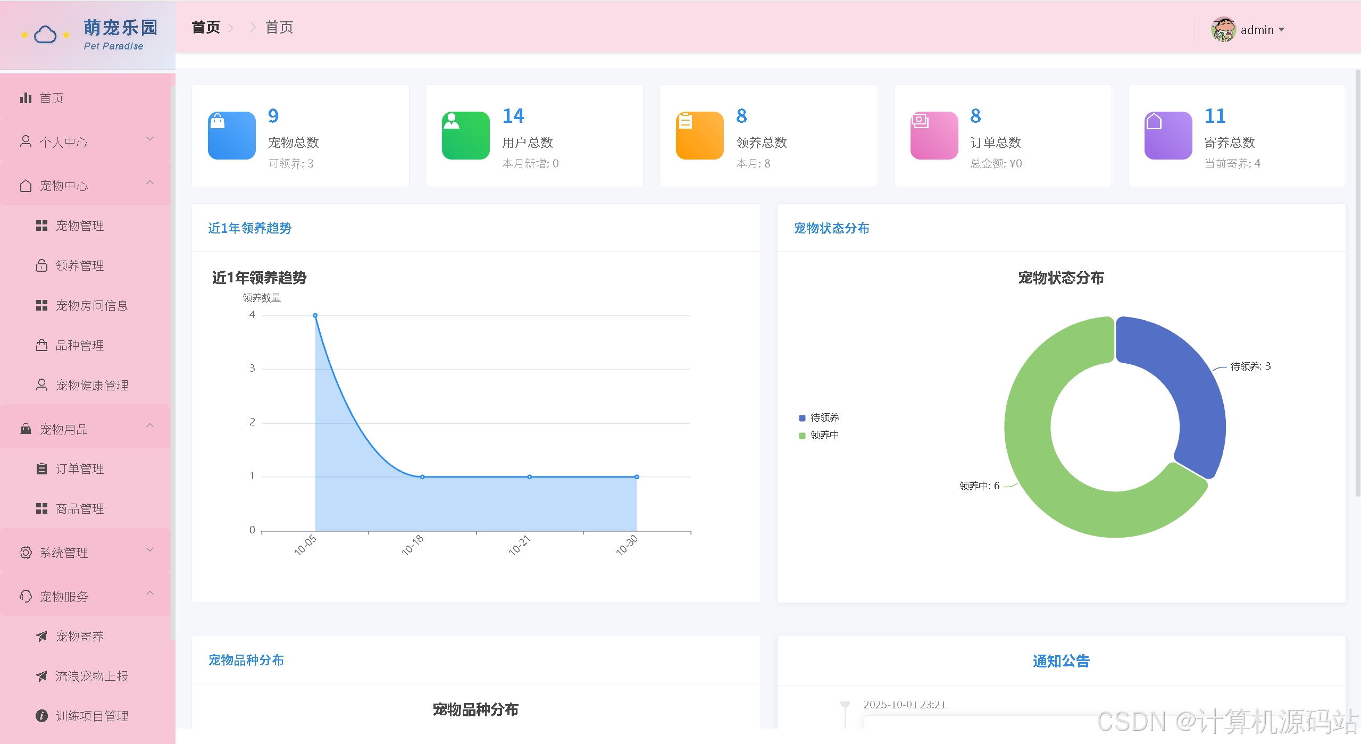Click the grid icon beside 宠物管理

pyautogui.click(x=41, y=225)
